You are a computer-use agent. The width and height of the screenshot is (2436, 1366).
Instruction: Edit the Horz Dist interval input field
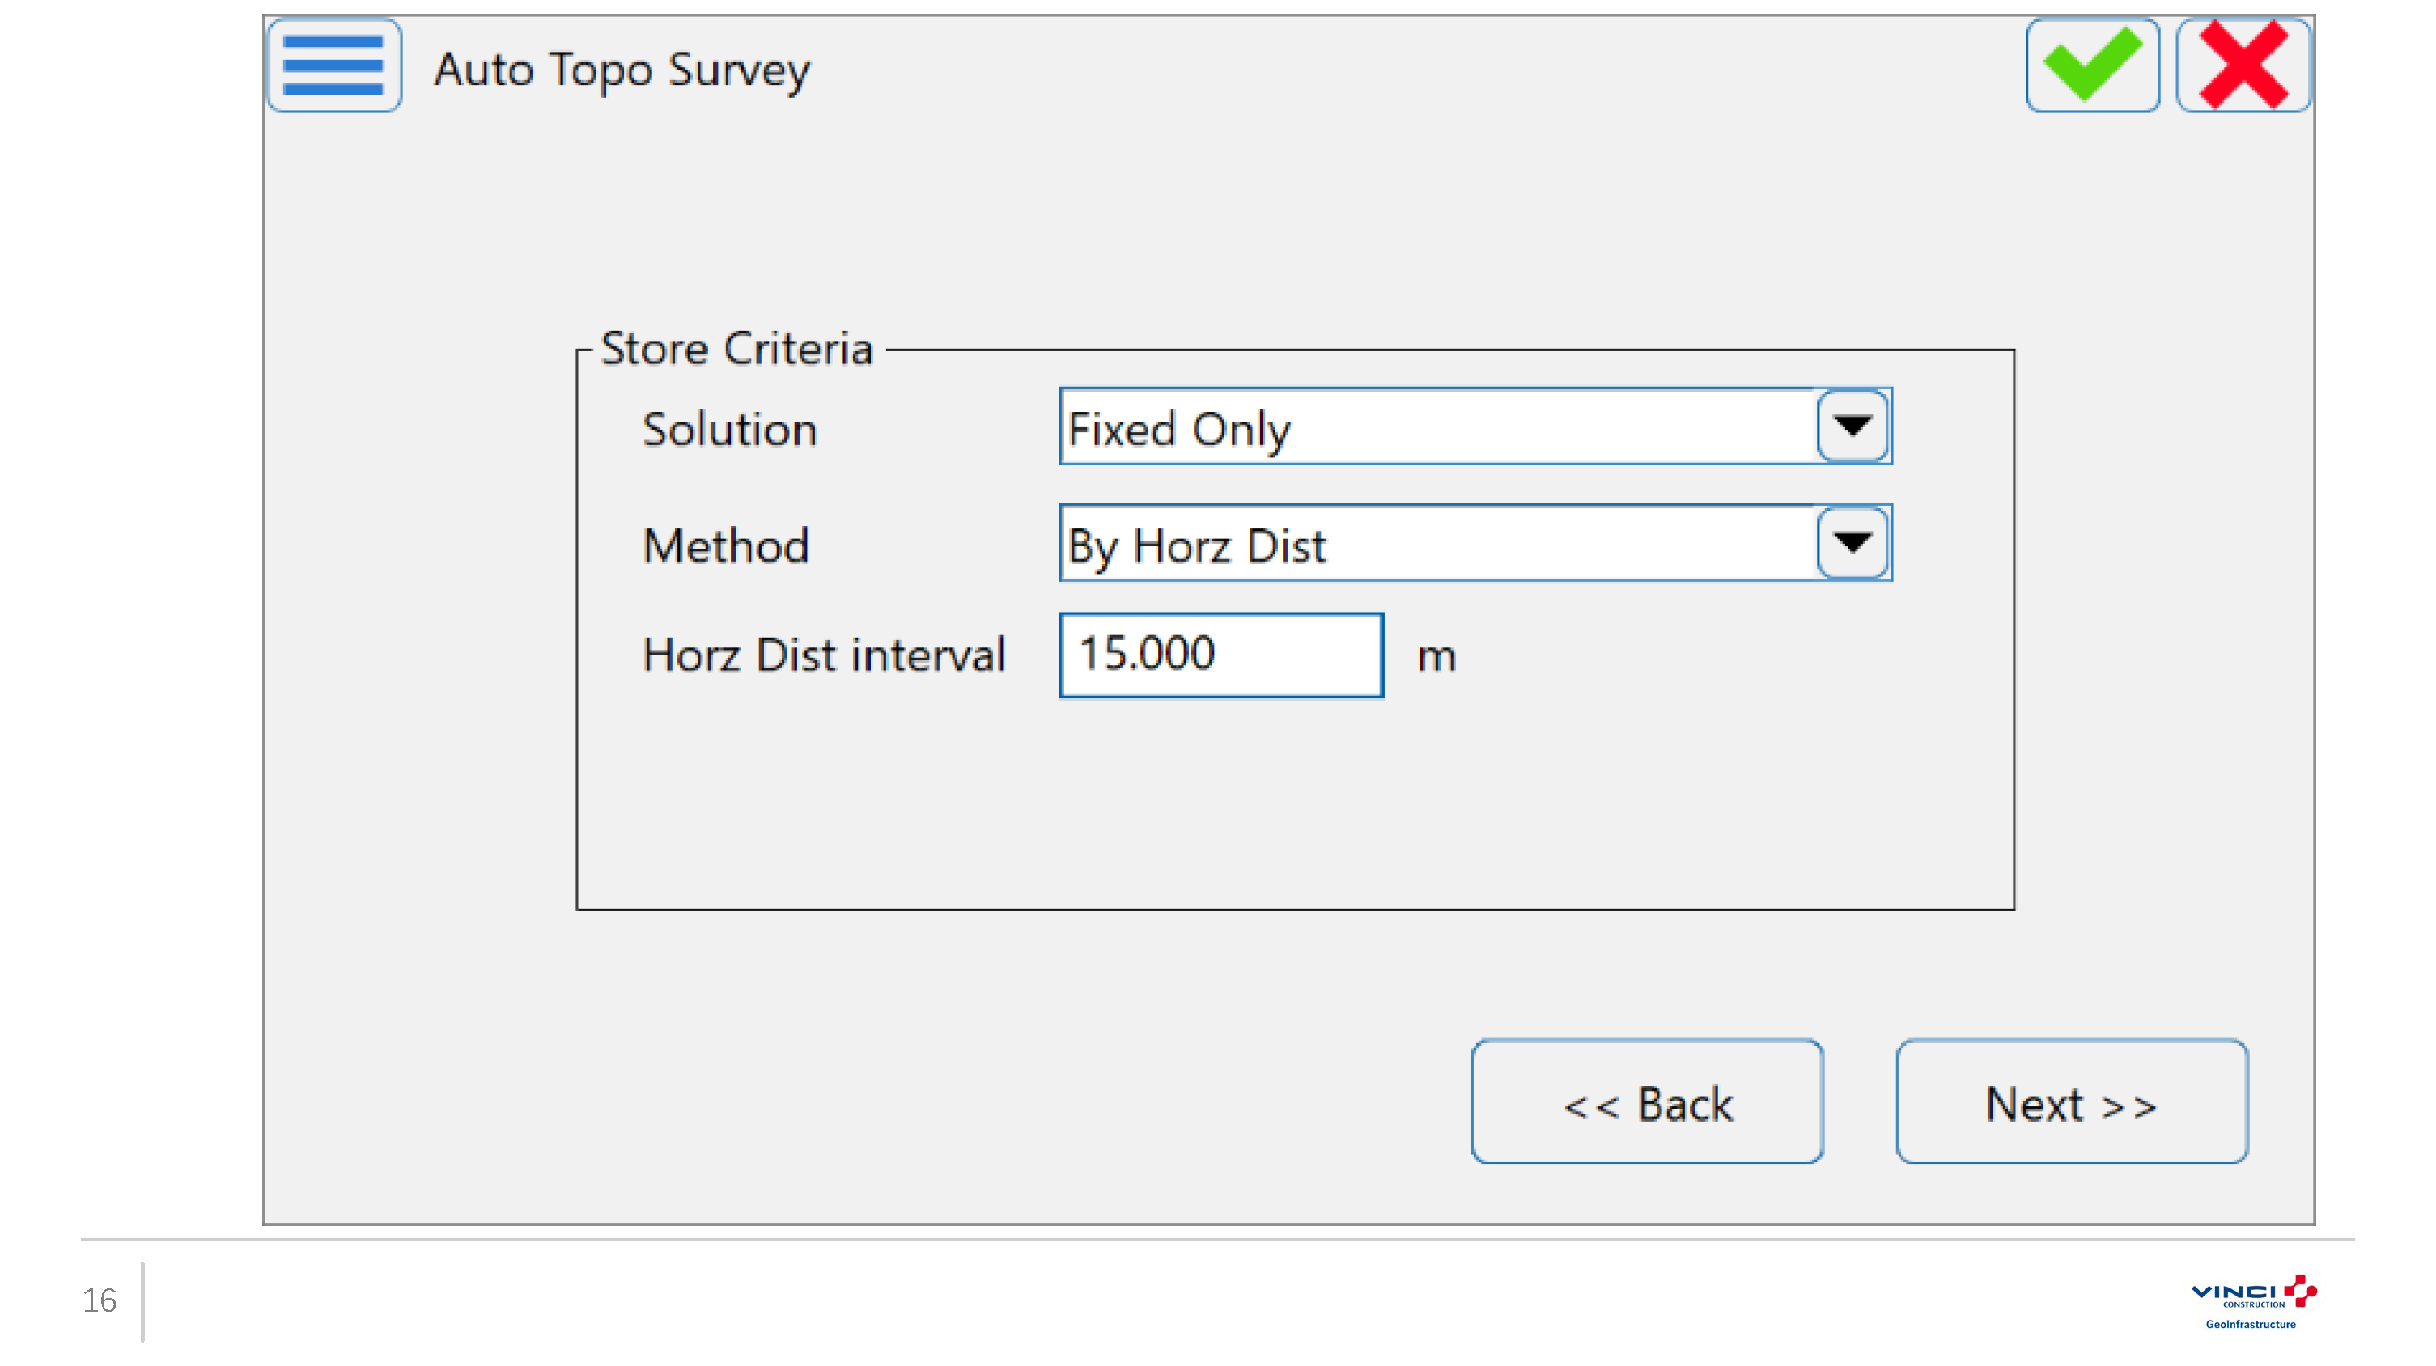tap(1221, 652)
